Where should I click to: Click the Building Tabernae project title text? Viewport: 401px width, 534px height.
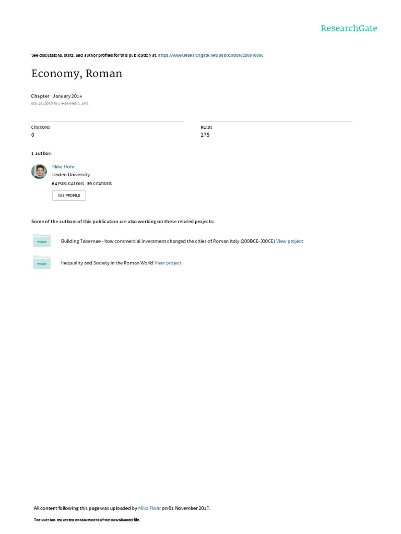168,241
